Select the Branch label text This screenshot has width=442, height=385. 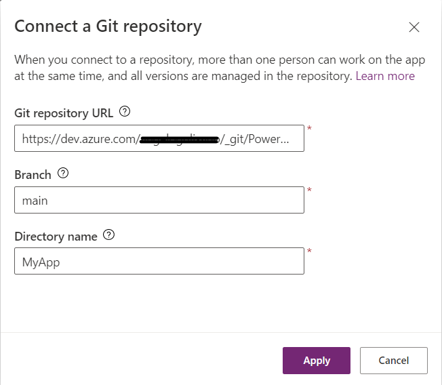click(33, 175)
